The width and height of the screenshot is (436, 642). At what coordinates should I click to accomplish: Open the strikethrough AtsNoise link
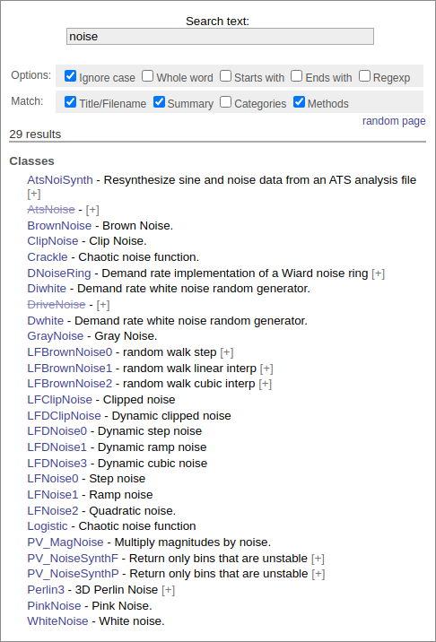[x=51, y=210]
